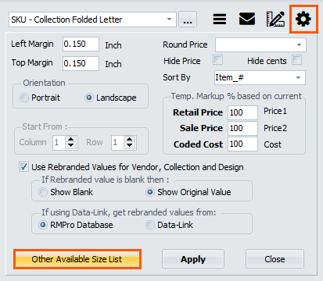Click the Coded Cost markup field

tap(242, 144)
